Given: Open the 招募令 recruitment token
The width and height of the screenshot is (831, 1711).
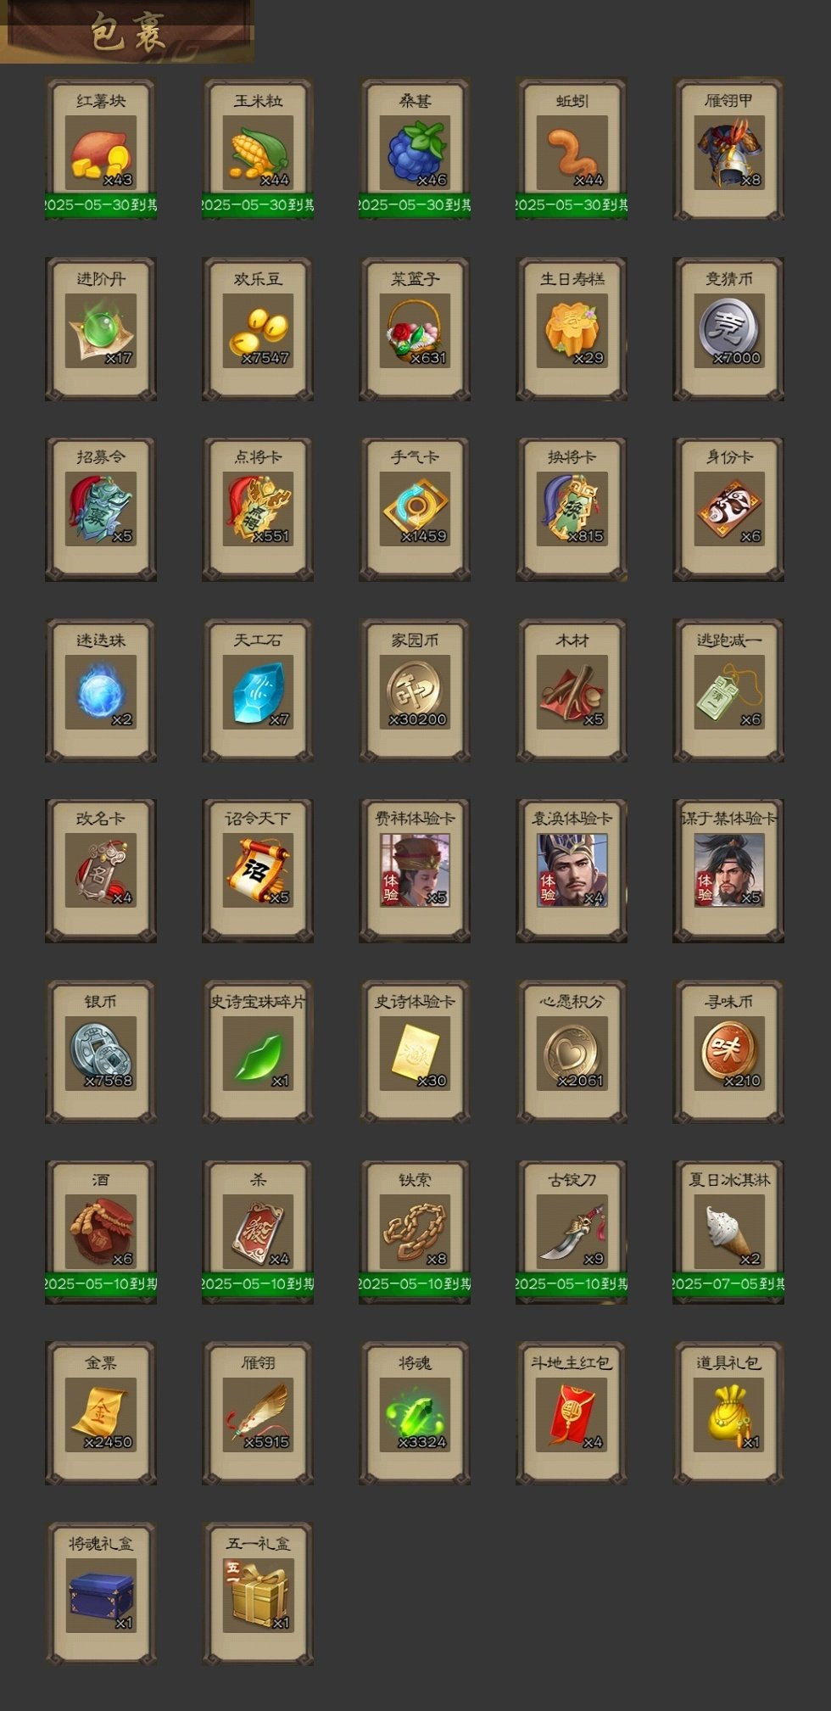Looking at the screenshot, I should 101,509.
